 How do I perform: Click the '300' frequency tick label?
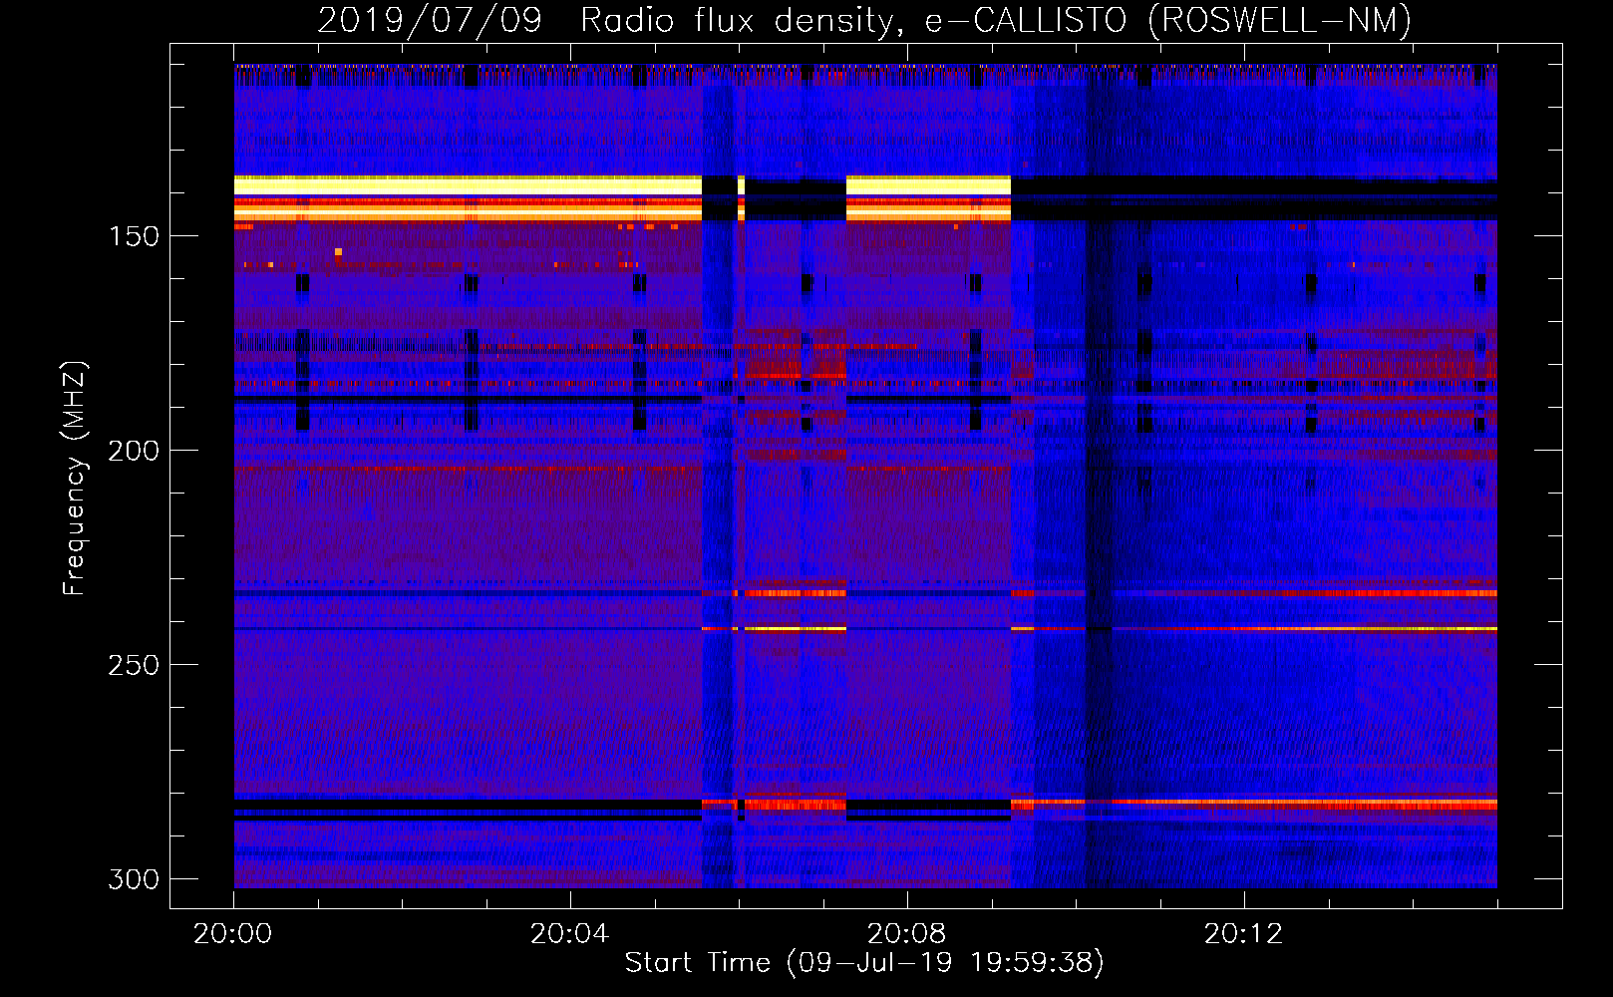click(134, 879)
